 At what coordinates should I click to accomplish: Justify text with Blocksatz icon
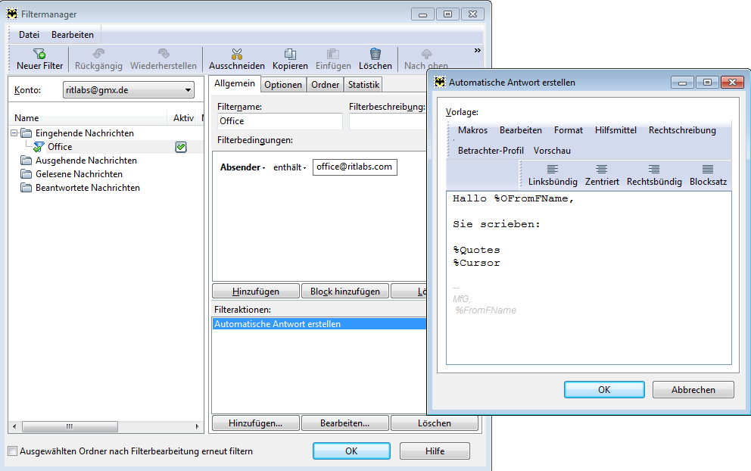coord(708,169)
